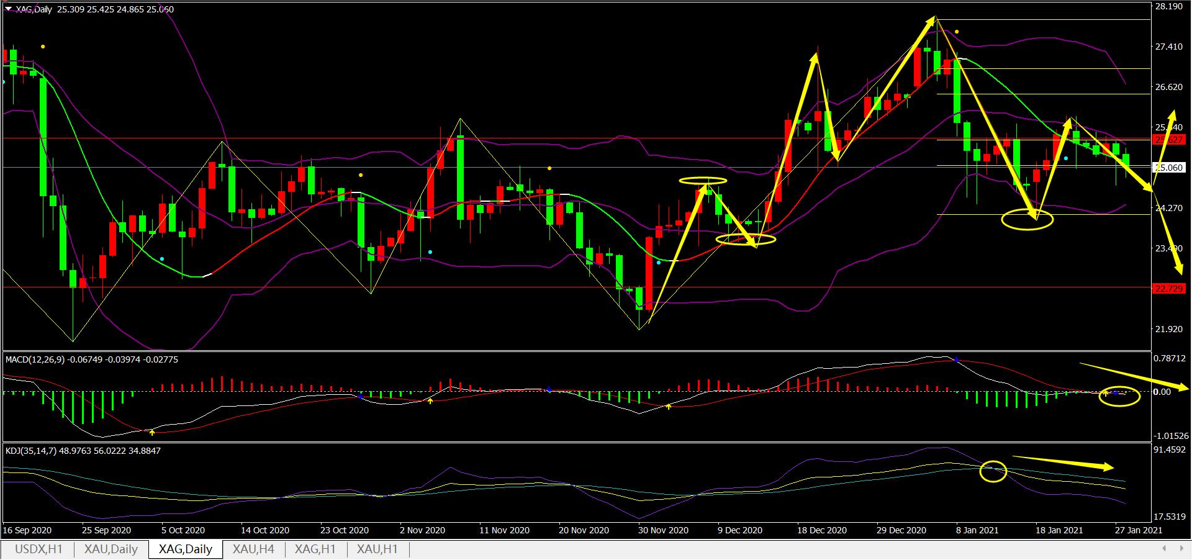Click the yellow ellipse near 24.270 low
Image resolution: width=1192 pixels, height=560 pixels.
point(1027,219)
